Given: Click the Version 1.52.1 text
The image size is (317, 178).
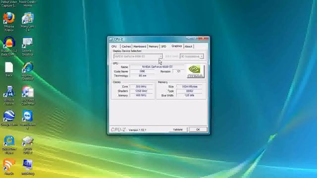Looking at the screenshot, I should 138,130.
